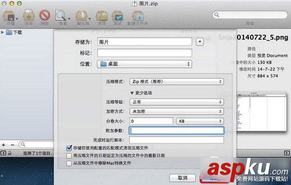Click the 分卷大小 field showing 0
Viewport: 291px width, 185px height.
(151, 121)
